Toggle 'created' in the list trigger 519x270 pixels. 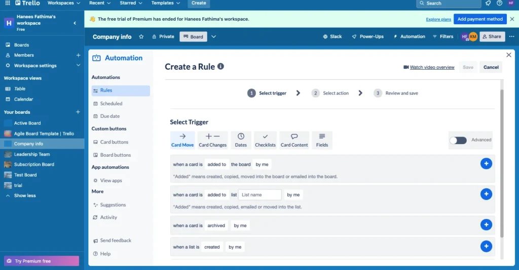tap(212, 247)
